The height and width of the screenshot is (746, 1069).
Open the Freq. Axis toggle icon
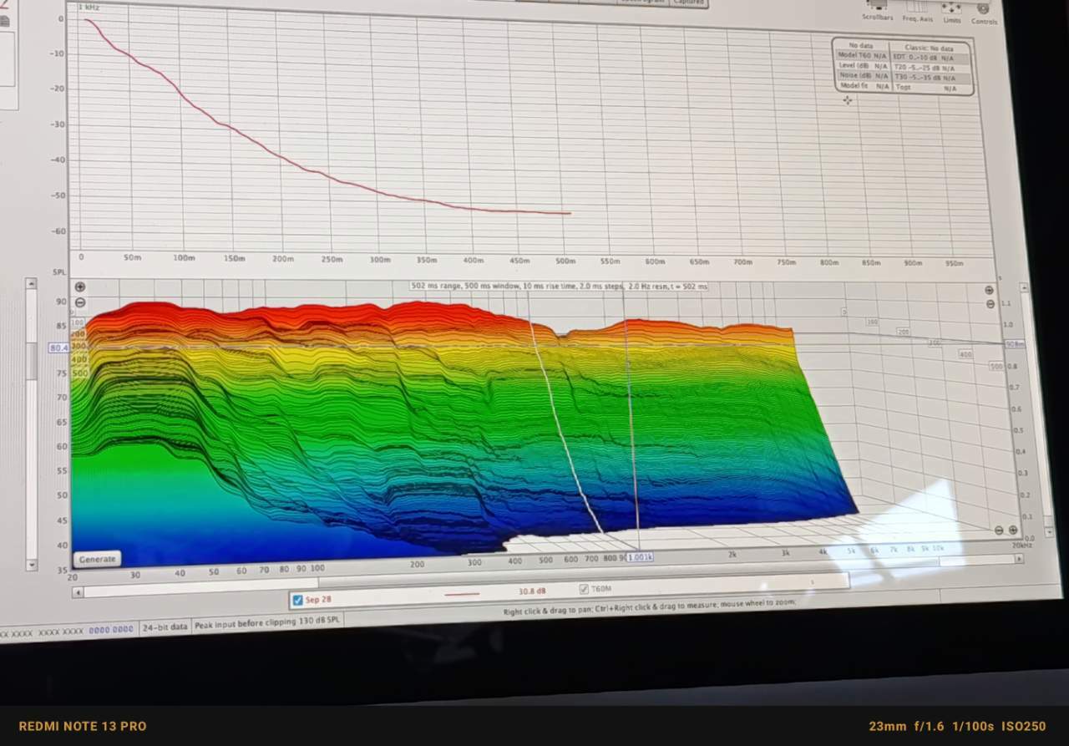pos(916,12)
